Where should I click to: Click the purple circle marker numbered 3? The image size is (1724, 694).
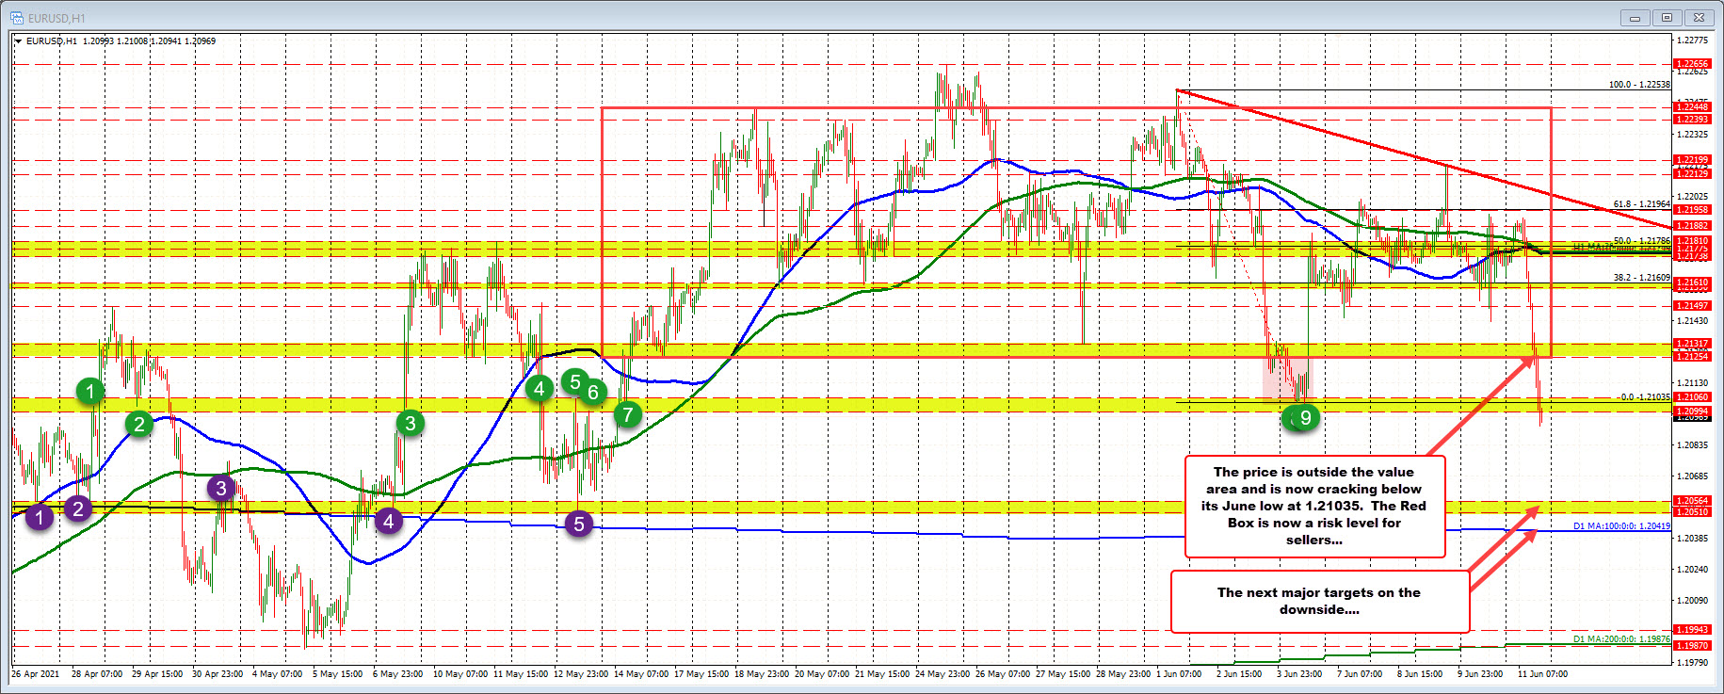point(221,488)
